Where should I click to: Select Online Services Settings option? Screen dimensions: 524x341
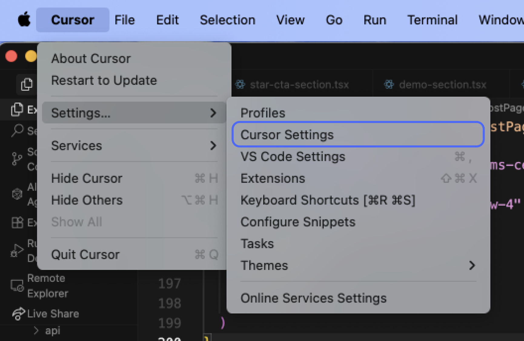(313, 298)
